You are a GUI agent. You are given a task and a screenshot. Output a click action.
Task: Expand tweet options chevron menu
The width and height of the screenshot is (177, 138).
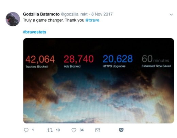tap(171, 15)
